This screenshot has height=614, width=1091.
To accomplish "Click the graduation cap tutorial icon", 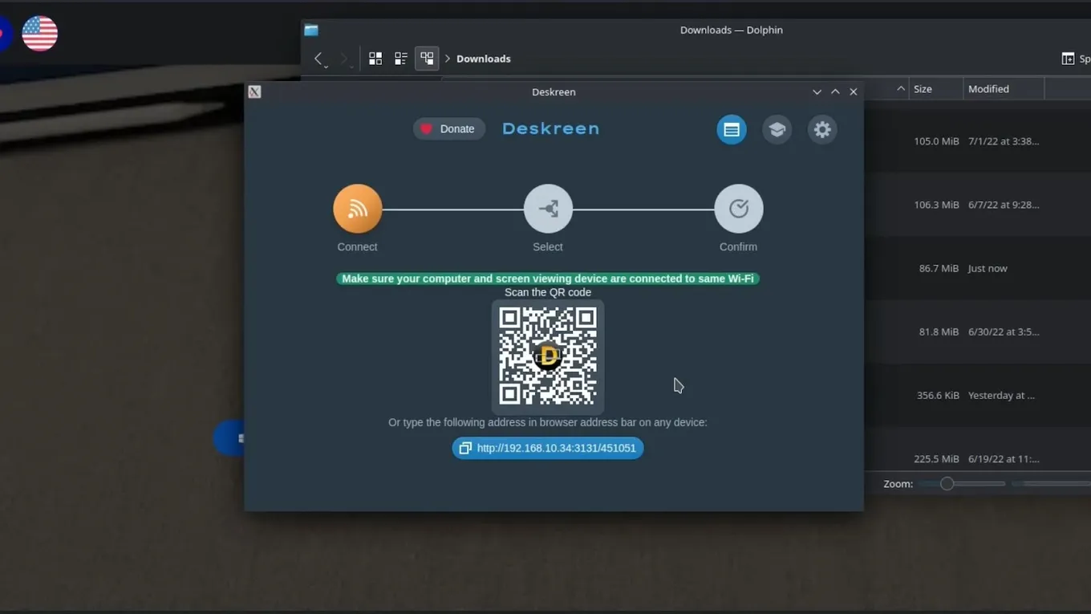I will click(777, 130).
